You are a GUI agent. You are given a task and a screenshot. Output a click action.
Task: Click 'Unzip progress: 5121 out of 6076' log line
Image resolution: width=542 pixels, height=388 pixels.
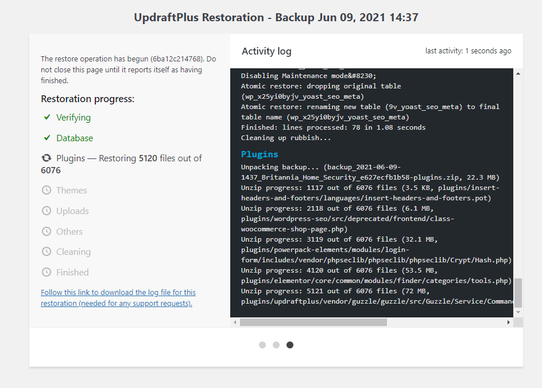pyautogui.click(x=377, y=296)
